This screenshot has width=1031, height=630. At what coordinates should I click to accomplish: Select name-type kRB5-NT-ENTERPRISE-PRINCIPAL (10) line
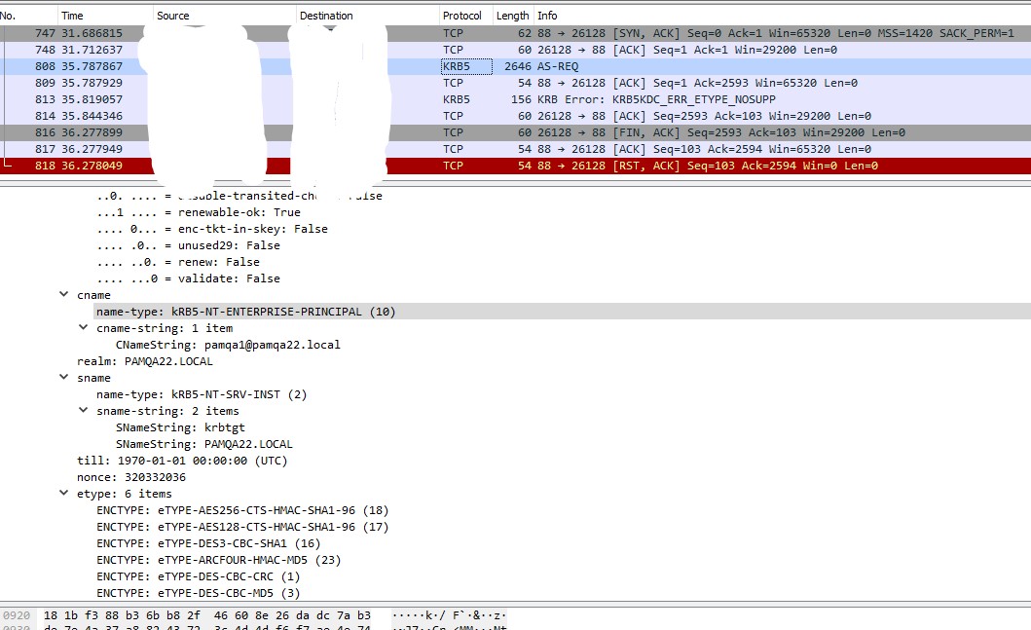(246, 311)
